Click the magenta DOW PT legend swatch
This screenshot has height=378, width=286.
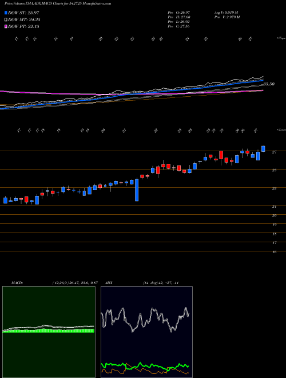click(6, 27)
